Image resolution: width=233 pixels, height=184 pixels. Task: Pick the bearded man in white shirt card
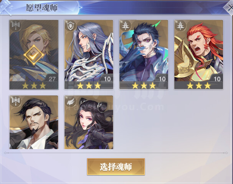[x=34, y=122]
